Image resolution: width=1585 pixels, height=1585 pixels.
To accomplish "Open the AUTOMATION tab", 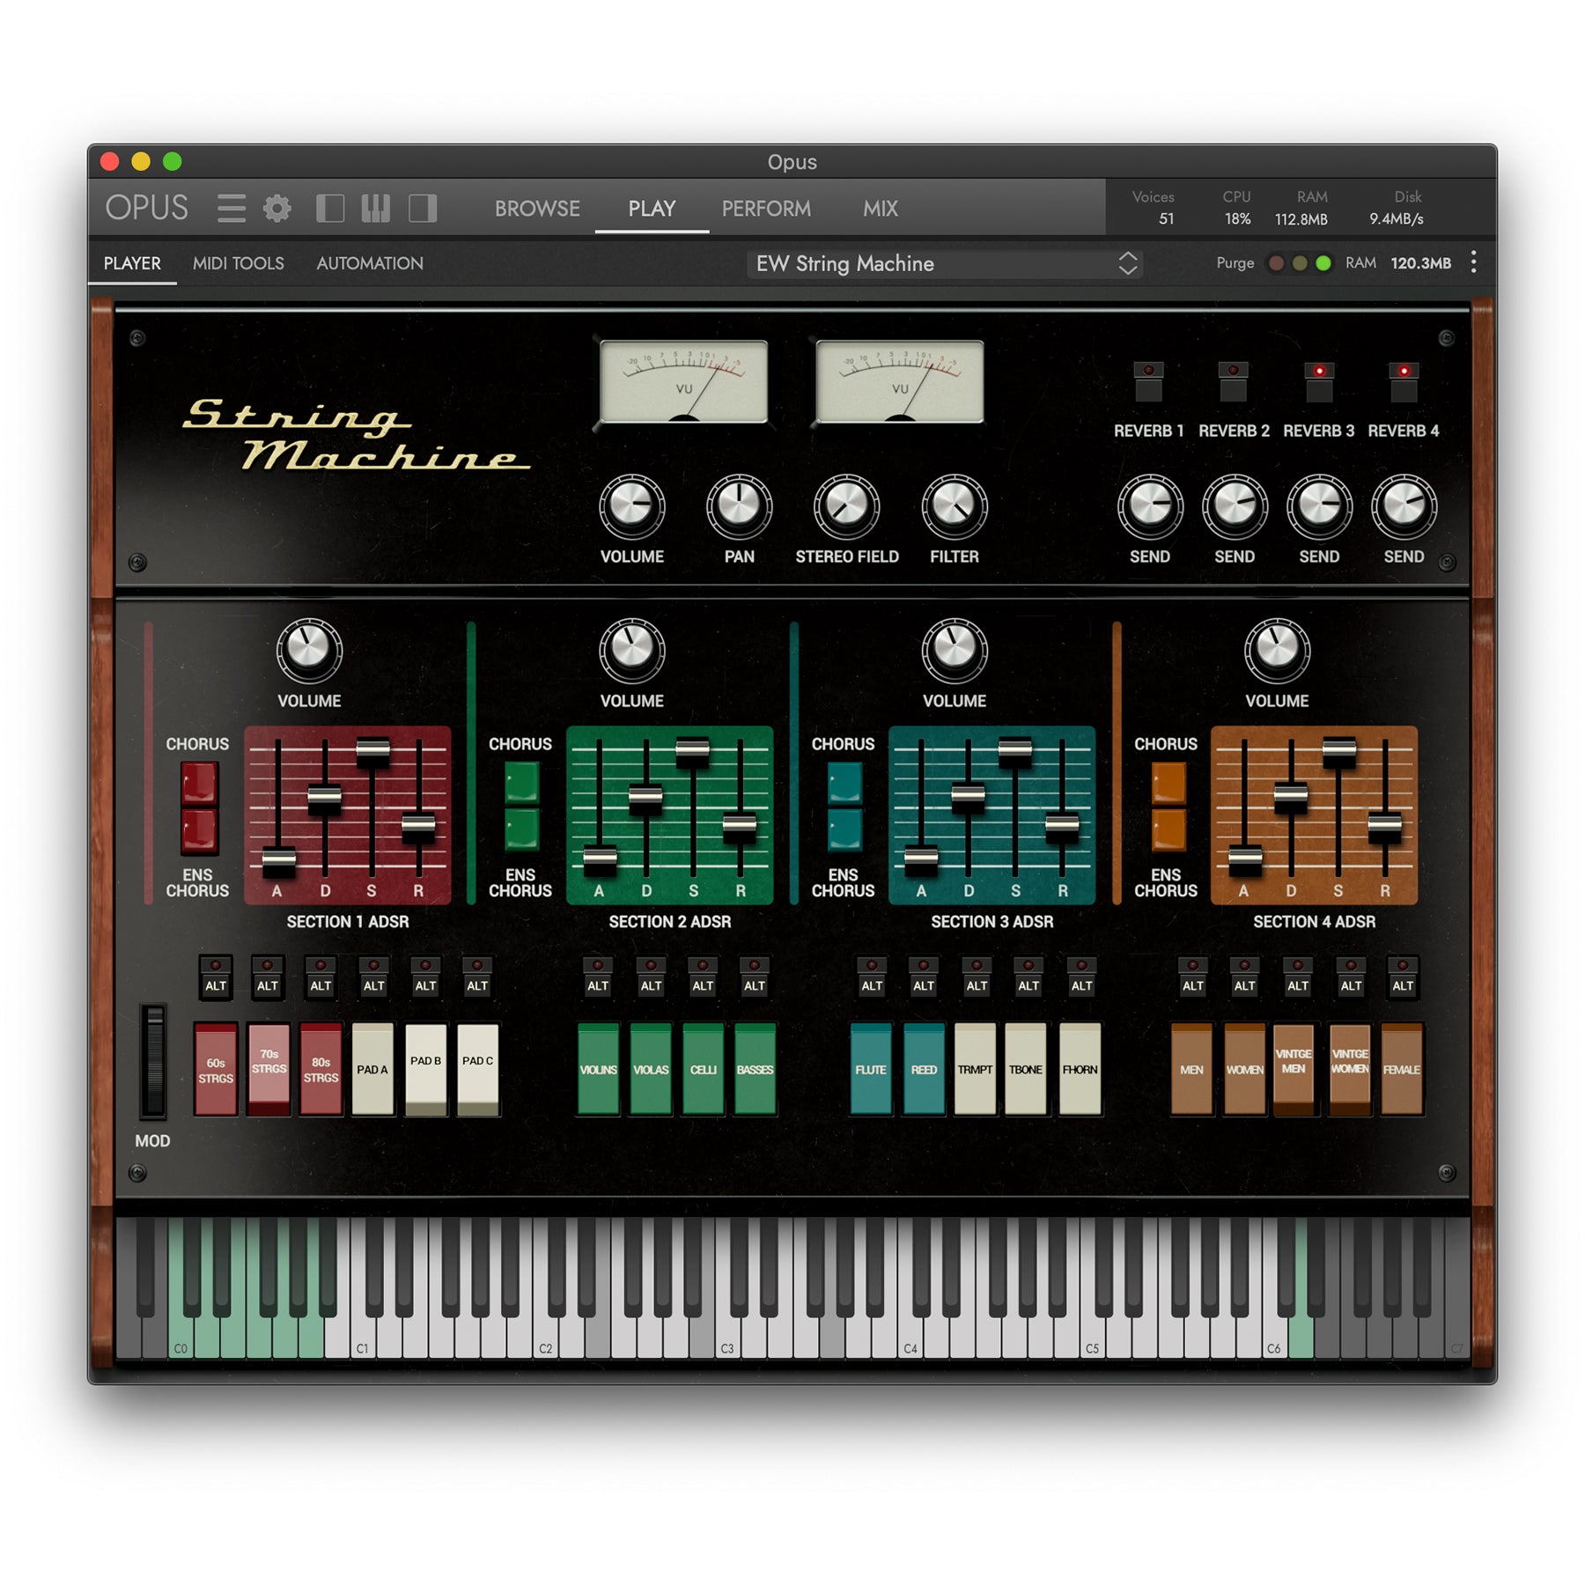I will point(370,263).
